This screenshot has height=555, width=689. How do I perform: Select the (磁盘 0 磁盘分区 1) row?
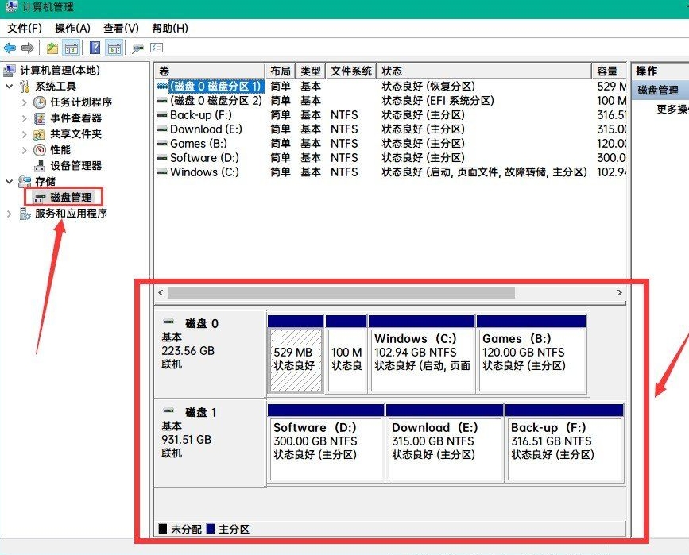tap(390, 86)
